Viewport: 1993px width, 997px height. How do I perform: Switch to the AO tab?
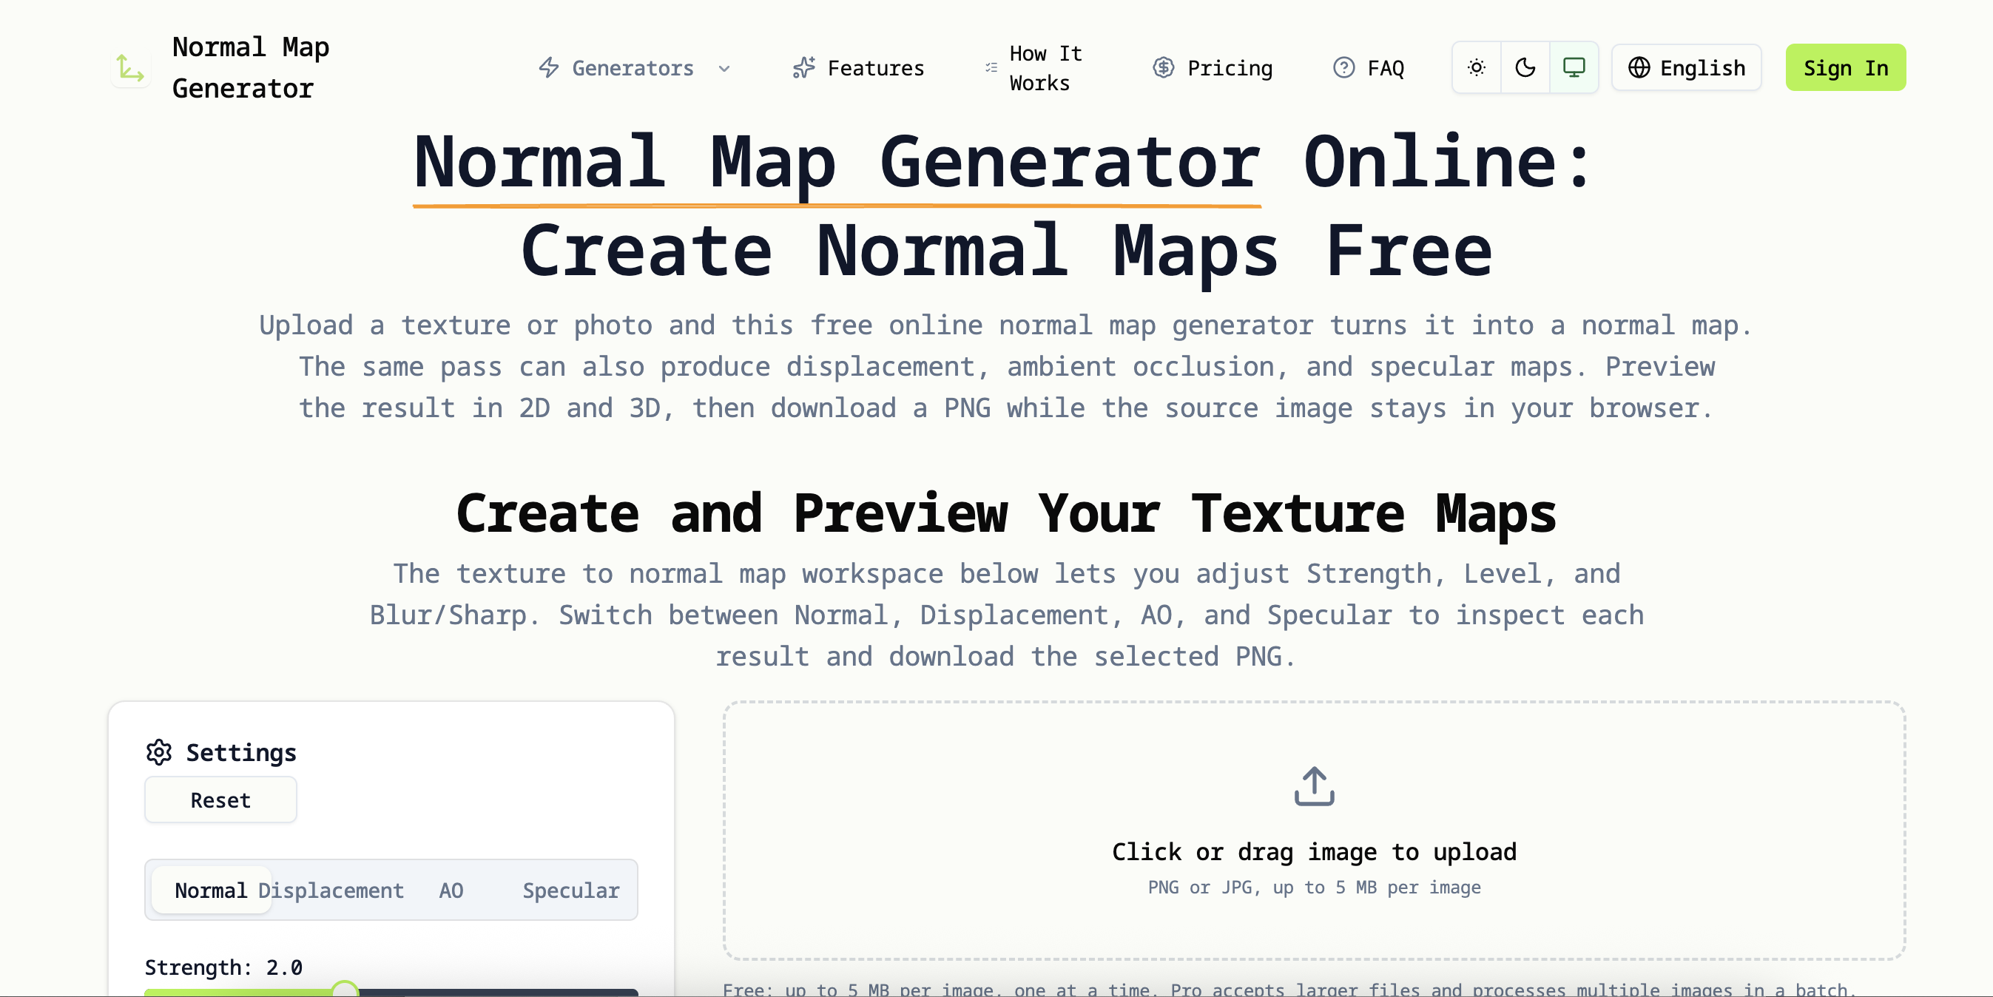(x=451, y=890)
